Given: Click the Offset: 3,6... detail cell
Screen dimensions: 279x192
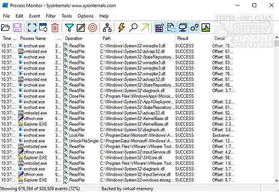Looking at the screenshot, I should (x=223, y=130).
